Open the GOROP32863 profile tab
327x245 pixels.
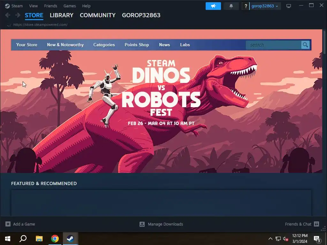pyautogui.click(x=141, y=15)
